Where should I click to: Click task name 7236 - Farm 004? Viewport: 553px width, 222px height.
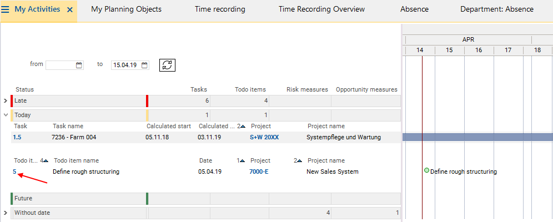pos(74,138)
